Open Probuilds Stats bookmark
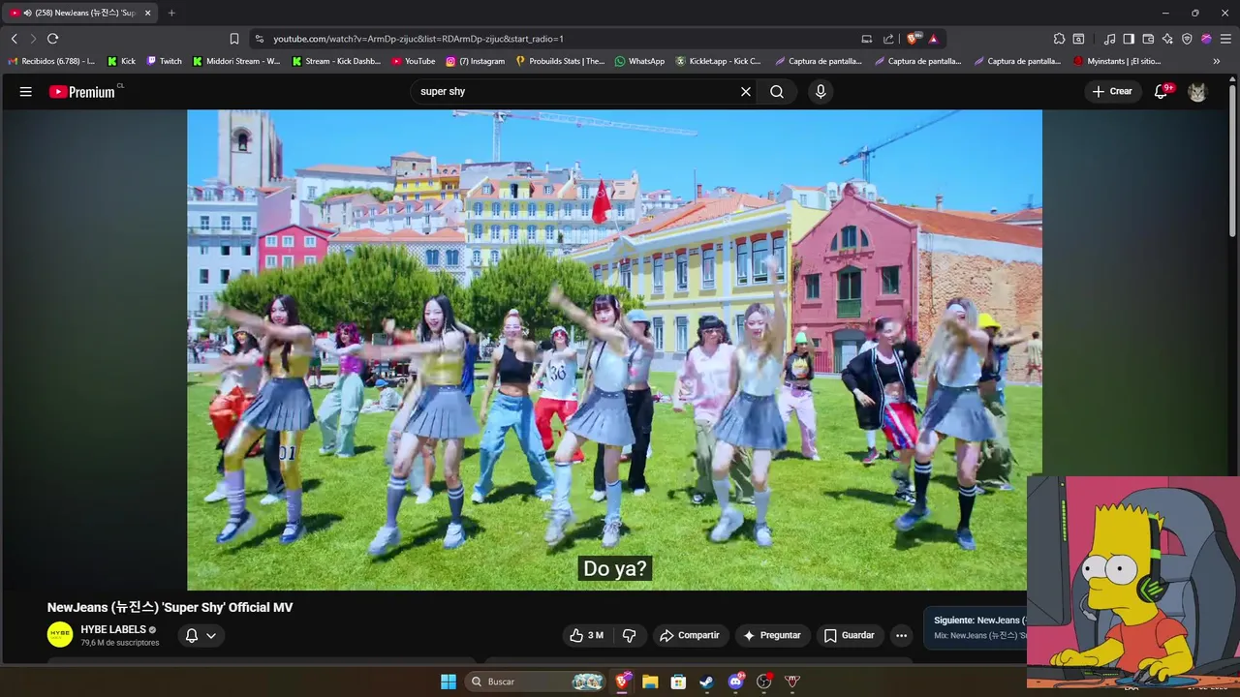Image resolution: width=1240 pixels, height=697 pixels. 560,61
